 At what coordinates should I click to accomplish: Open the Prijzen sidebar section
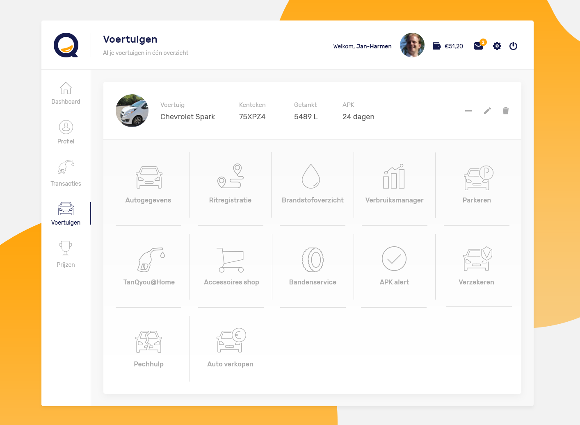point(66,254)
